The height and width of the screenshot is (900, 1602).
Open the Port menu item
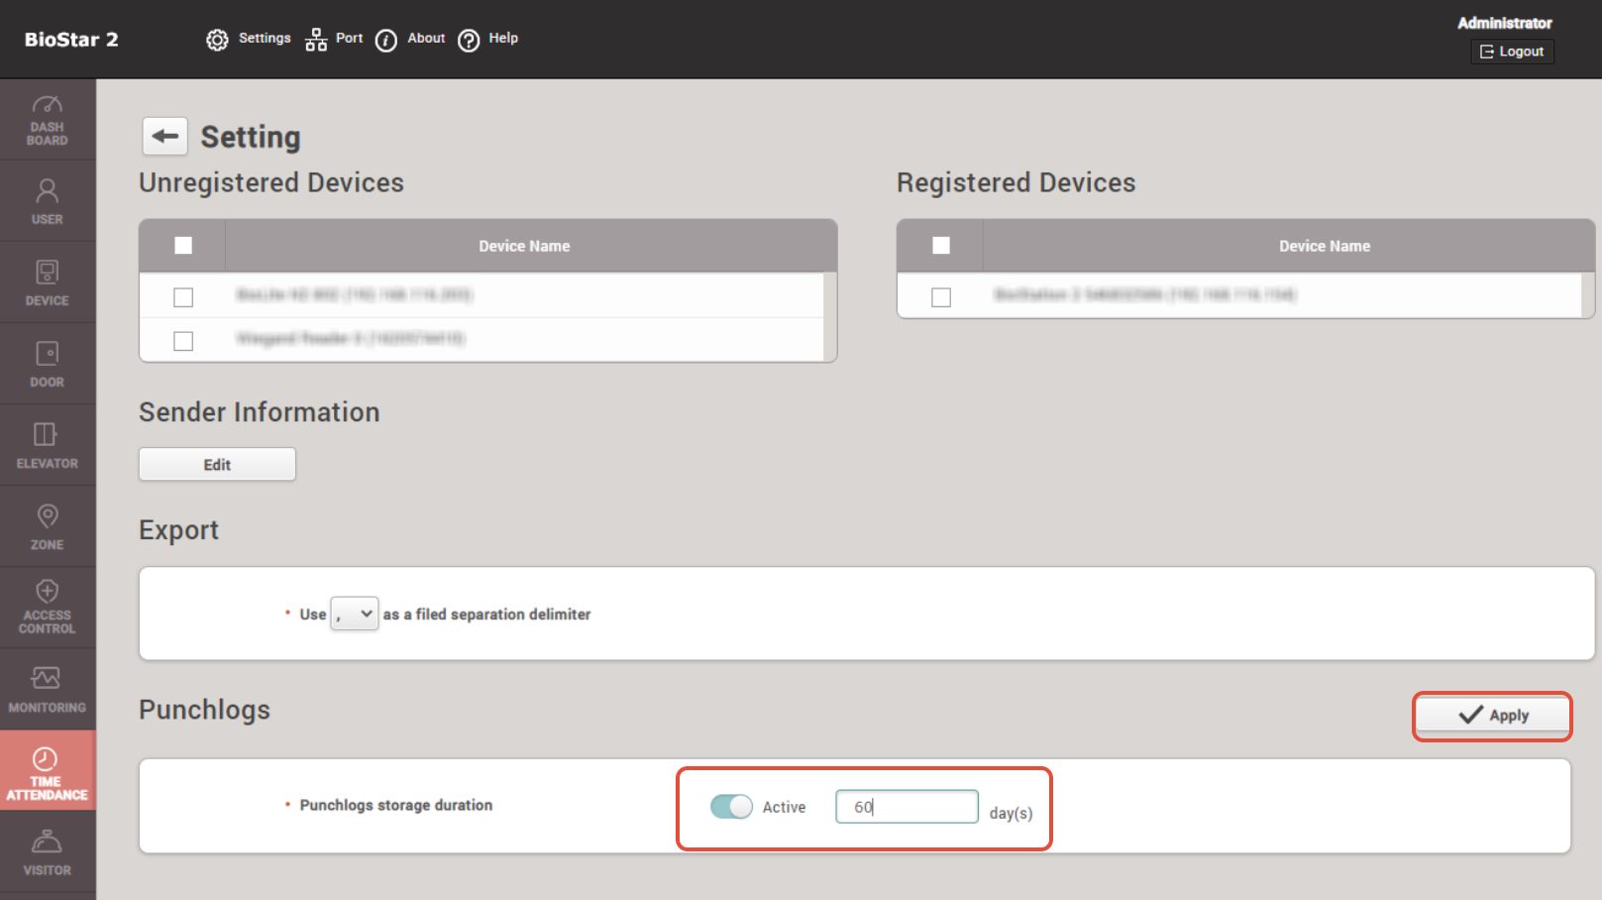pyautogui.click(x=335, y=39)
